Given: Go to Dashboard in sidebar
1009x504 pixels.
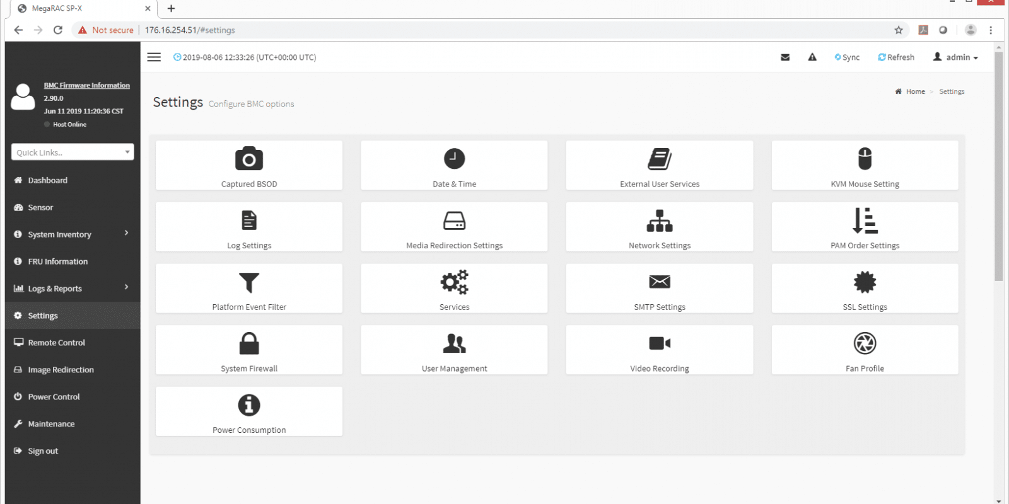Looking at the screenshot, I should (73, 180).
